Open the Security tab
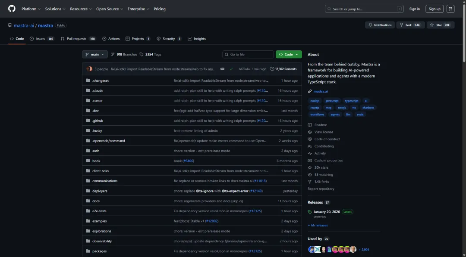 point(169,39)
